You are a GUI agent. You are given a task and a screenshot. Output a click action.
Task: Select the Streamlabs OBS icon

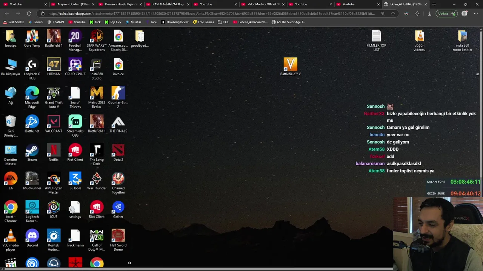pyautogui.click(x=75, y=126)
